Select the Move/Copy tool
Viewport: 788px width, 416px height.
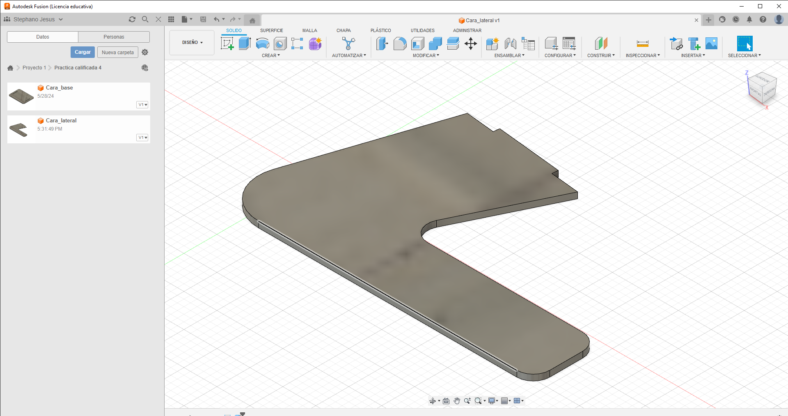point(471,44)
